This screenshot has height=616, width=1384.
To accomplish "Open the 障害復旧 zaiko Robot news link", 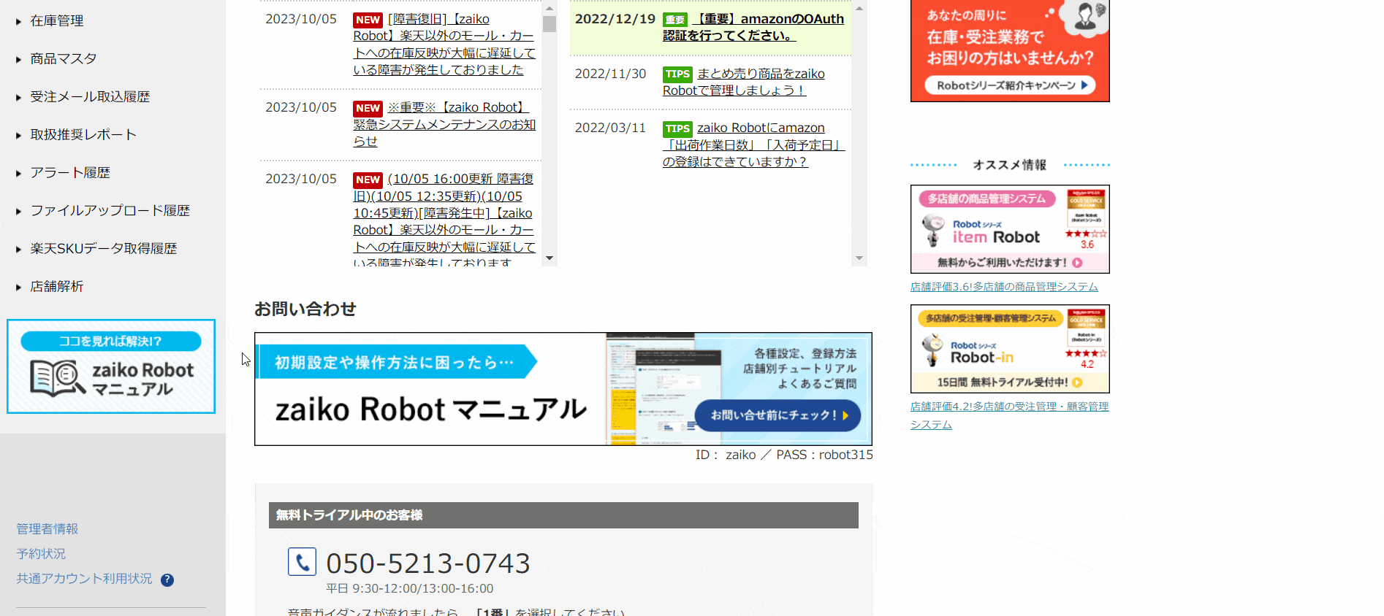I will (x=444, y=45).
